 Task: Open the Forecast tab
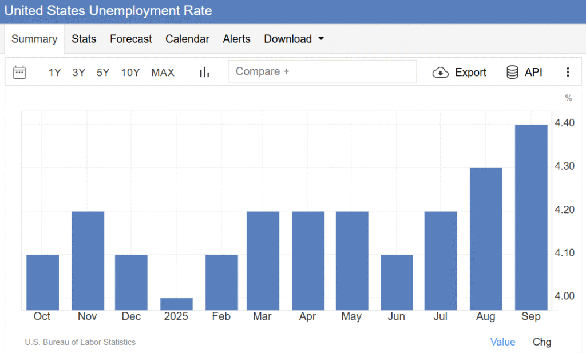[x=130, y=39]
